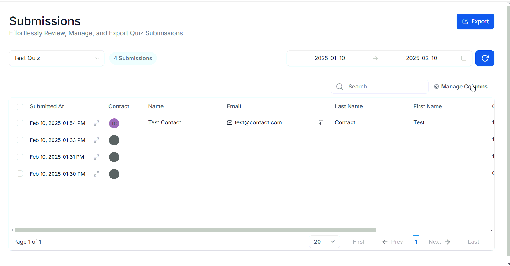Click the Name column header
Image resolution: width=510 pixels, height=266 pixels.
(156, 106)
